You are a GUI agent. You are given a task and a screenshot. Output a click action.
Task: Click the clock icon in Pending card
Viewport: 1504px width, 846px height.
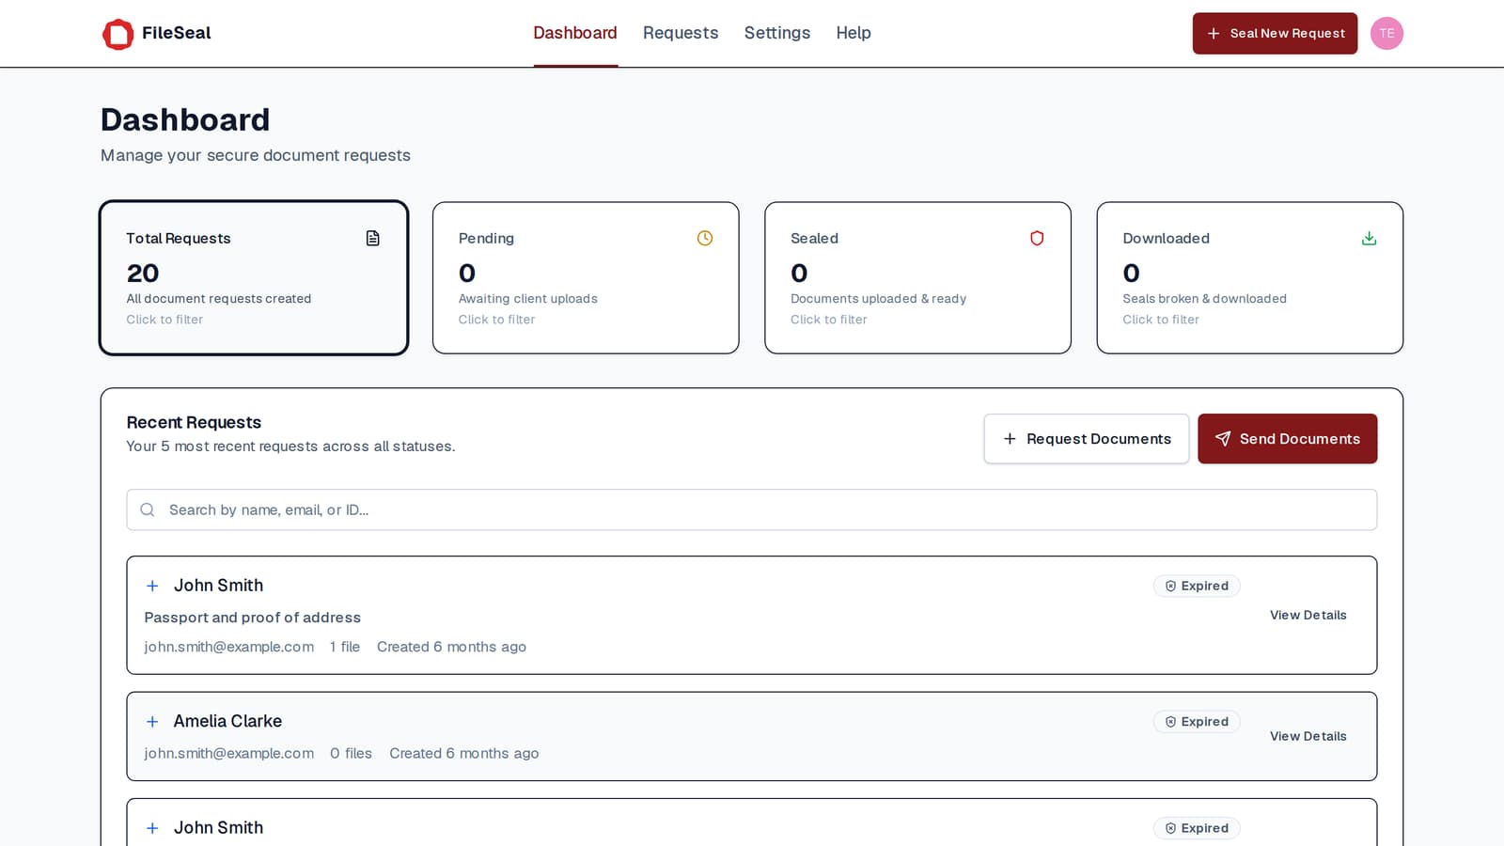click(x=705, y=239)
